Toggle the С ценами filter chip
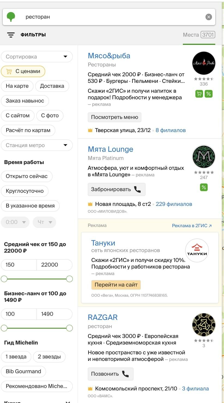The height and width of the screenshot is (403, 224). [23, 71]
